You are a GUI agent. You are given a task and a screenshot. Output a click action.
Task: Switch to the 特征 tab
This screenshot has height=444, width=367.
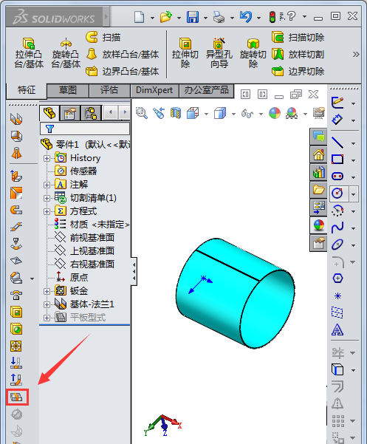click(27, 91)
